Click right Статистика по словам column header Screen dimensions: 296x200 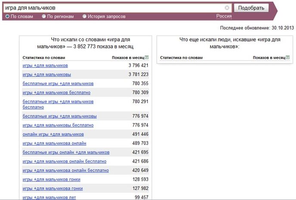(x=181, y=58)
